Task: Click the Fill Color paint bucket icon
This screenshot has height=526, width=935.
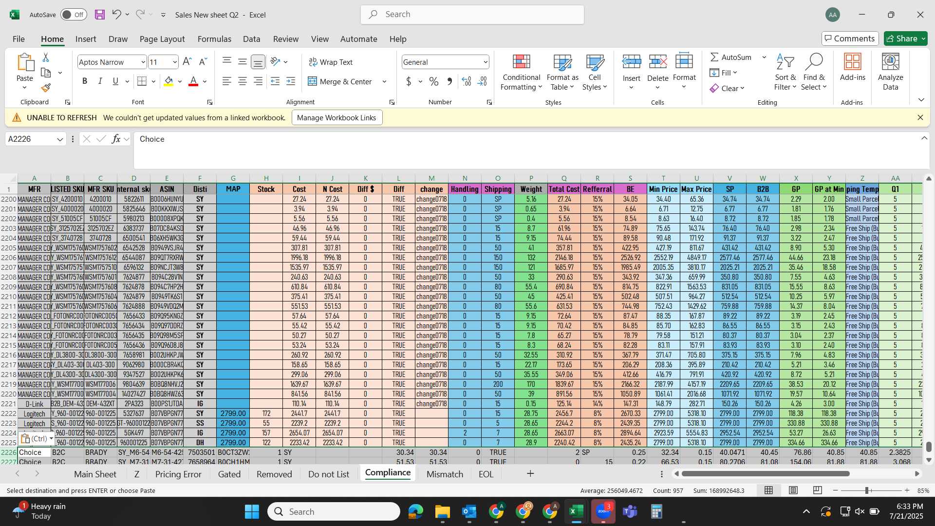Action: [168, 81]
